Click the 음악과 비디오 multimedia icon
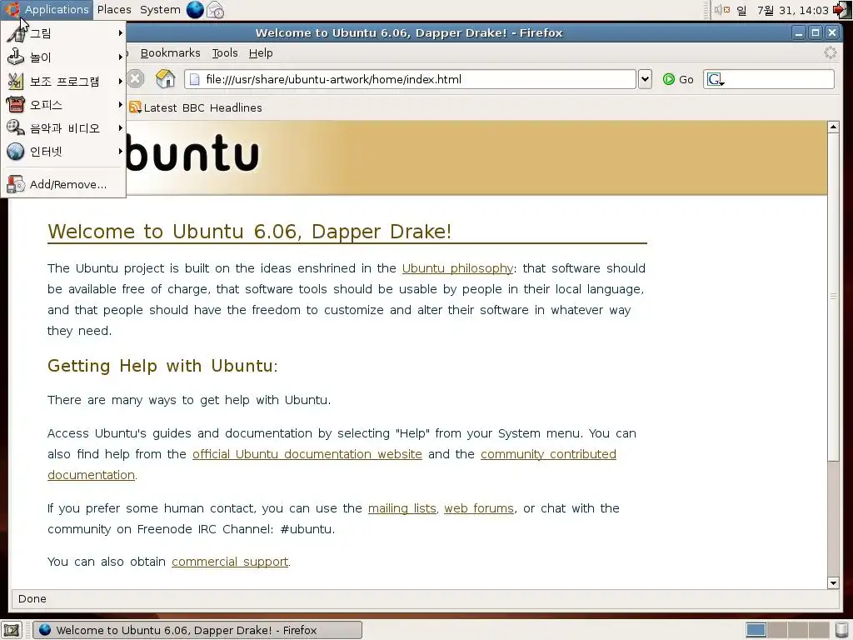Image resolution: width=853 pixels, height=640 pixels. (x=16, y=127)
